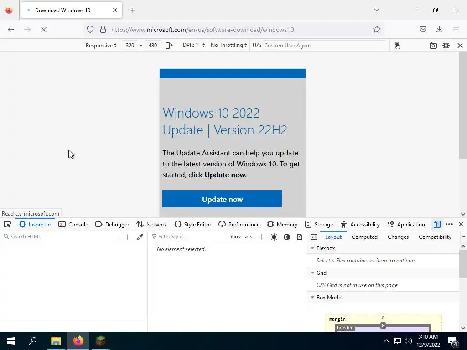Open the Memory panel tab

tap(282, 224)
